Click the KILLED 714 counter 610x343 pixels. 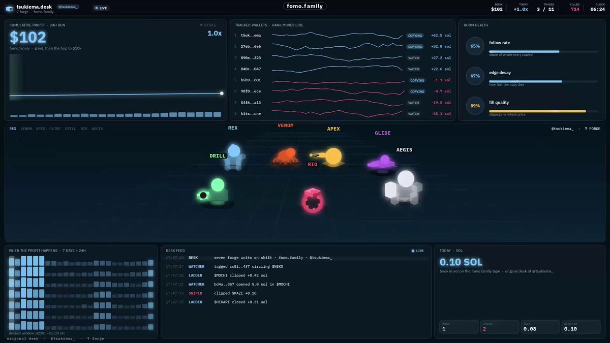pos(575,7)
